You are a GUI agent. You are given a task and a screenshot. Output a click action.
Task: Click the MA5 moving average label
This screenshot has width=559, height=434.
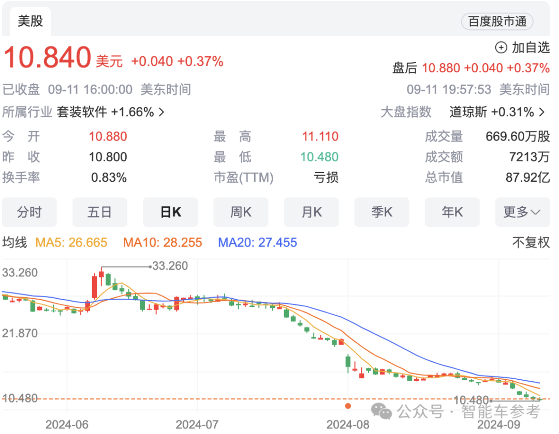71,242
